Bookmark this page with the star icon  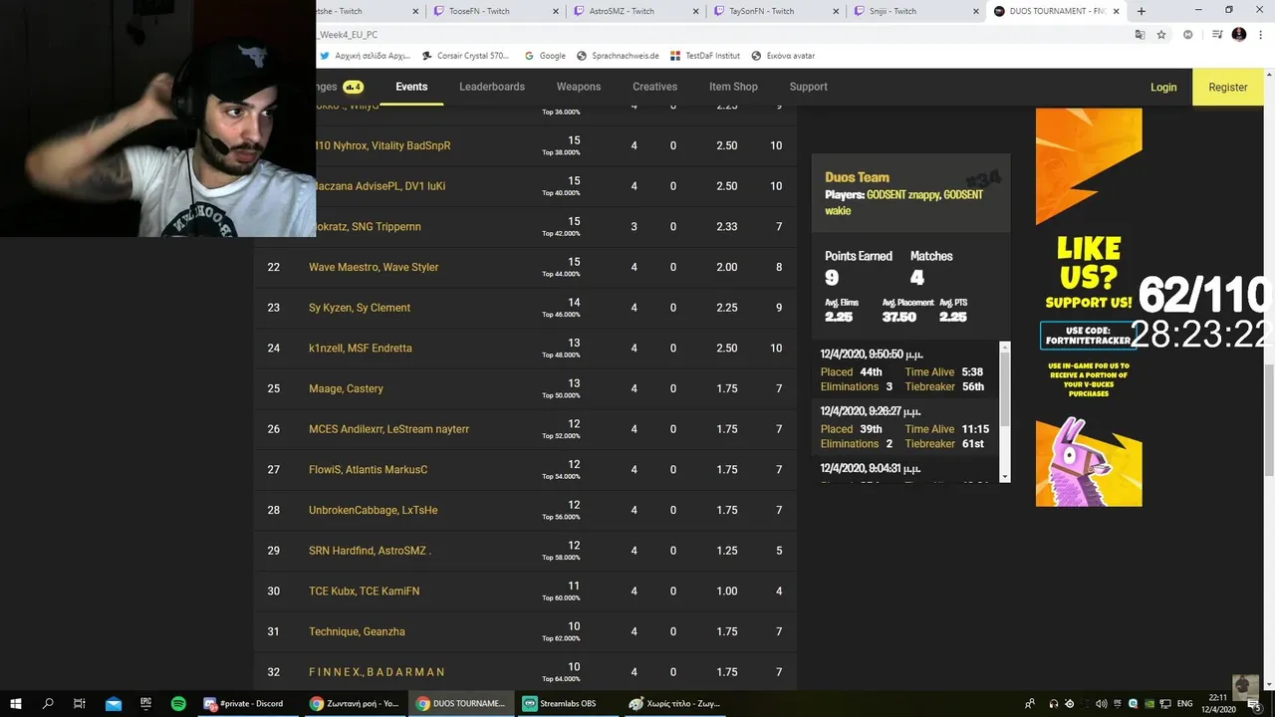pos(1161,34)
